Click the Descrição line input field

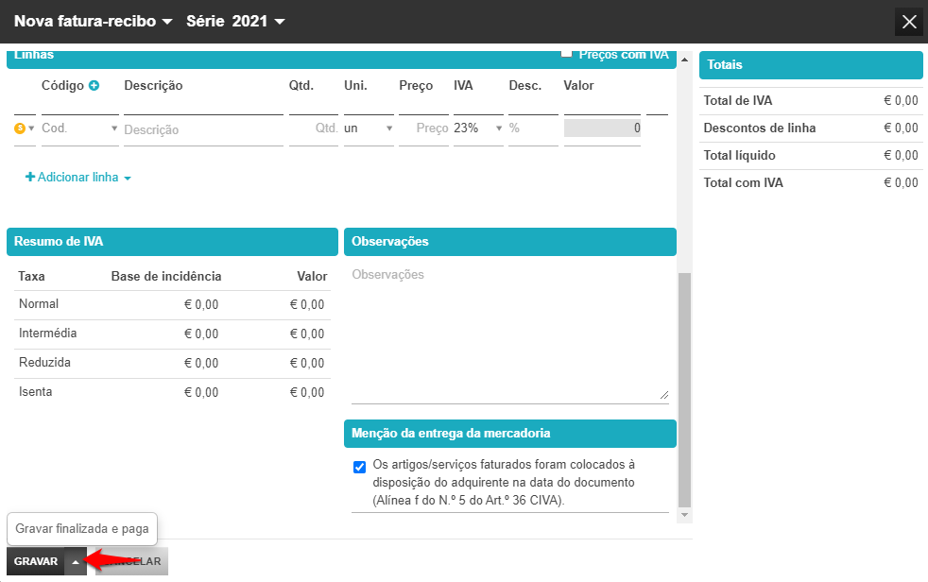click(203, 129)
